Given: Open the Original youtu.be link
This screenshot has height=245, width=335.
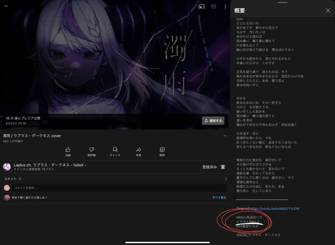Looking at the screenshot, I should pos(274,209).
